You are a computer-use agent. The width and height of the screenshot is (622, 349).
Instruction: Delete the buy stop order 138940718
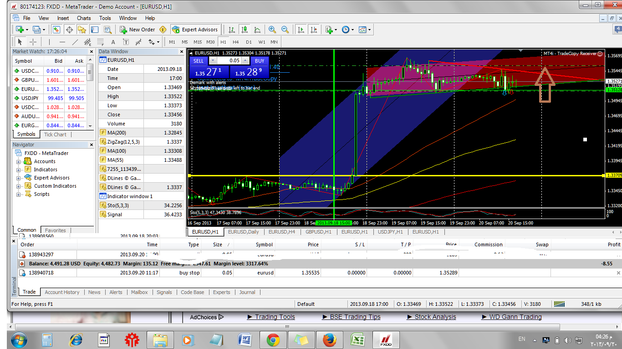[618, 273]
